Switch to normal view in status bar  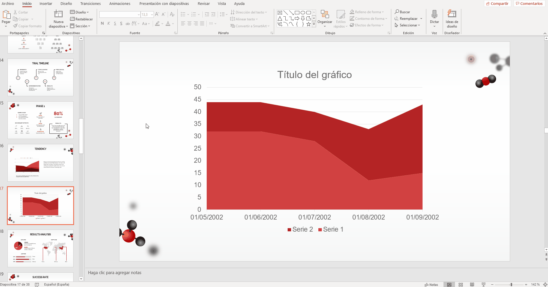[449, 284]
